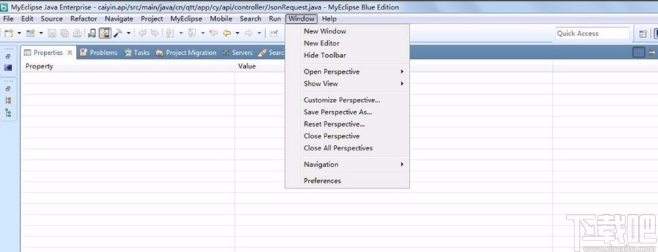Click the mobile device run icon

tap(92, 33)
